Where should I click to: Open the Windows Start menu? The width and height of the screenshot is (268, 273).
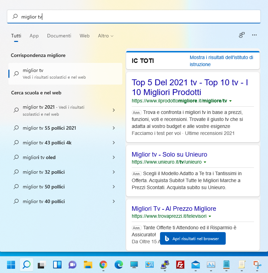click(11, 264)
